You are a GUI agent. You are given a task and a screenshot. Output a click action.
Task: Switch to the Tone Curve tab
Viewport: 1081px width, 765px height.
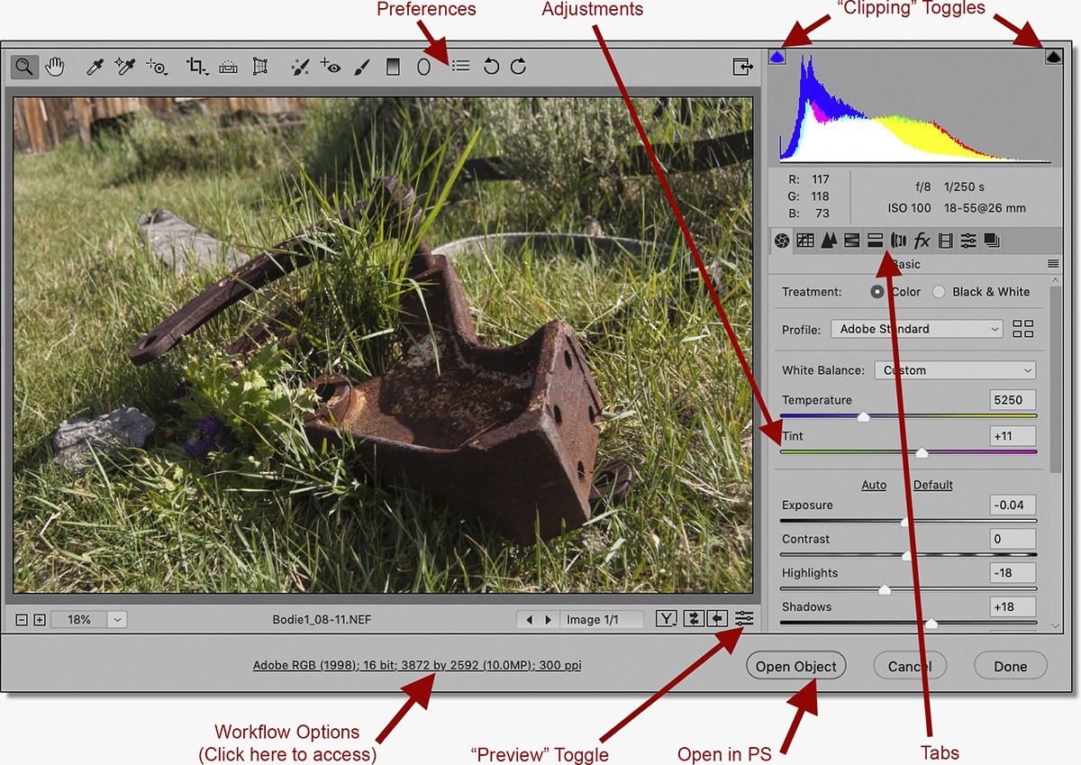[805, 241]
